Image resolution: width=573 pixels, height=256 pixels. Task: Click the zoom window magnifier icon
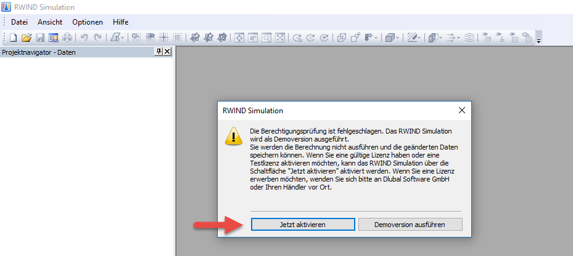coord(266,37)
